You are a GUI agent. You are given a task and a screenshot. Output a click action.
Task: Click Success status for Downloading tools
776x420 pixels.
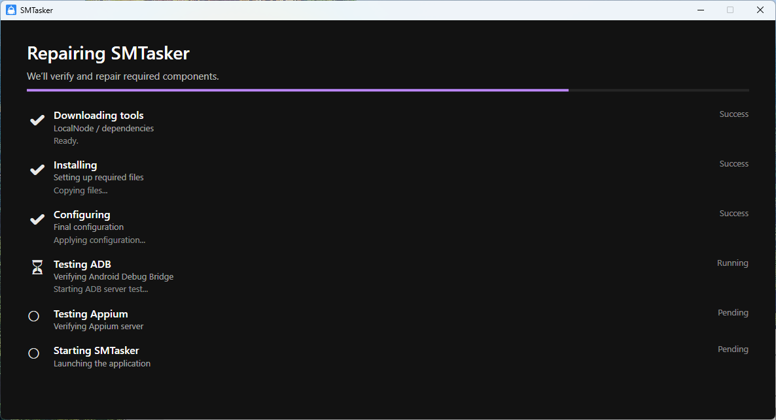[733, 114]
